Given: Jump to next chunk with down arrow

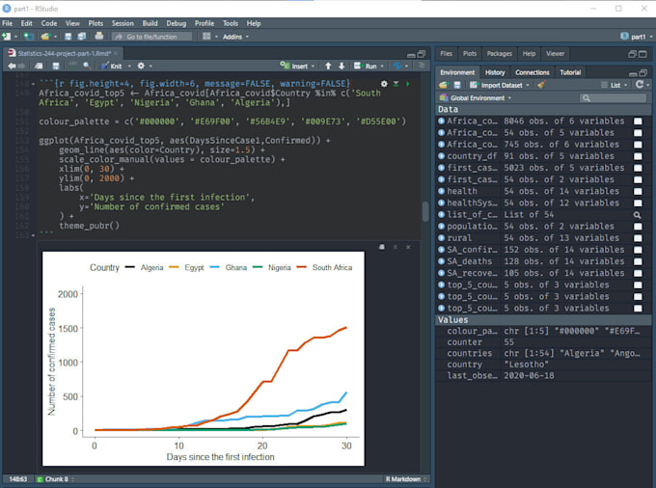Looking at the screenshot, I should (x=342, y=66).
